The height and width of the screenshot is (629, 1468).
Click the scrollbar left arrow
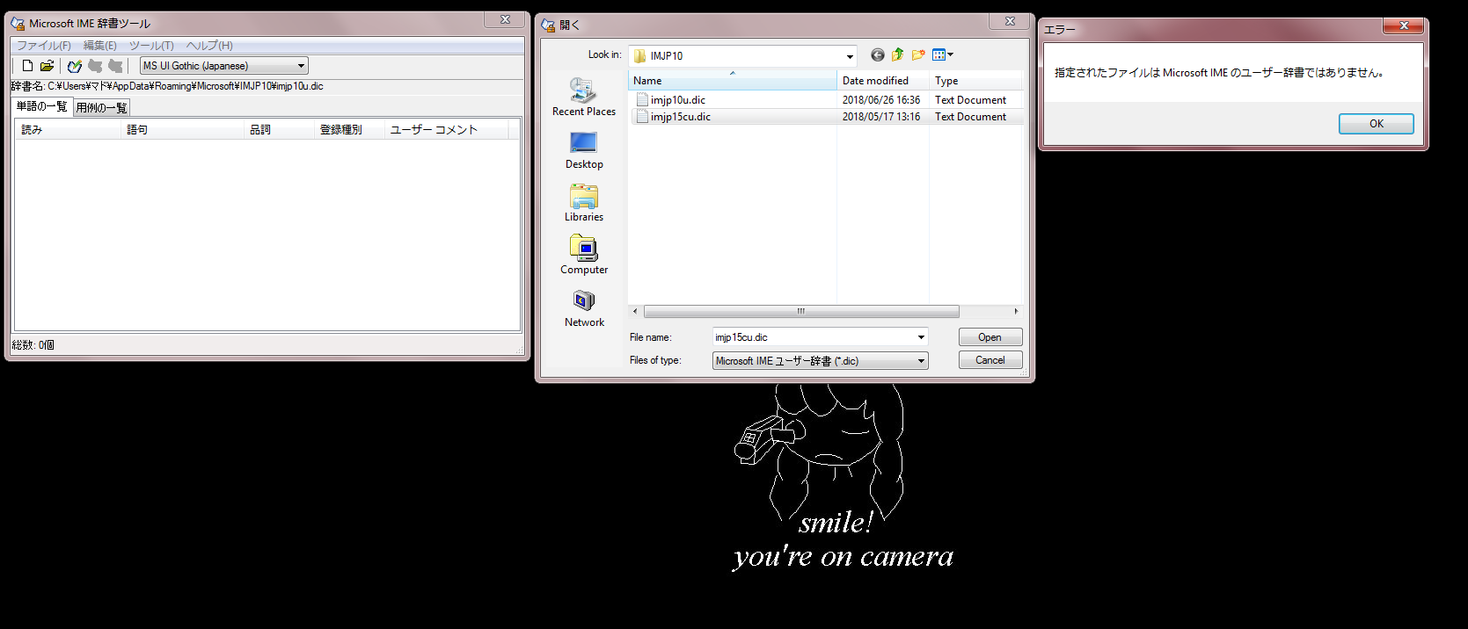tap(635, 312)
